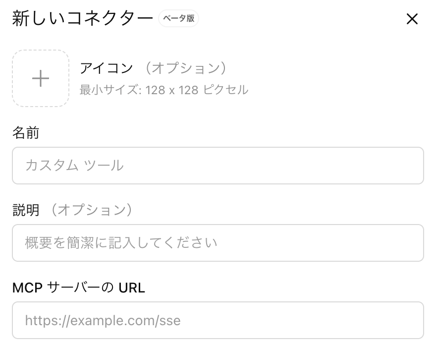This screenshot has width=435, height=347.
Task: Focus the 名前 input field
Action: 218,166
